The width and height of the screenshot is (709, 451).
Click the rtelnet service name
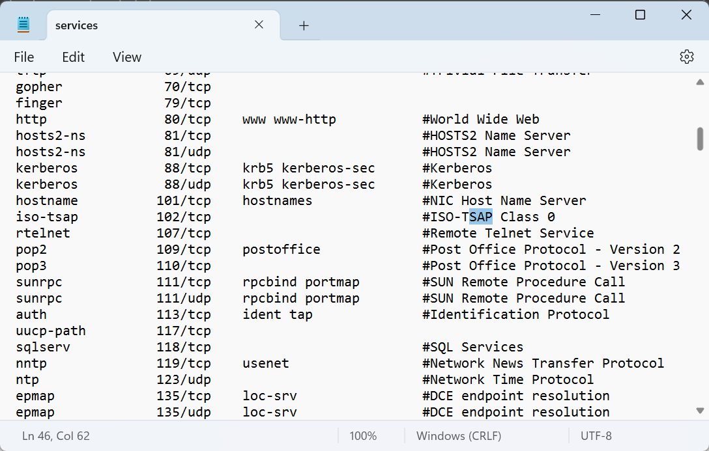point(43,233)
